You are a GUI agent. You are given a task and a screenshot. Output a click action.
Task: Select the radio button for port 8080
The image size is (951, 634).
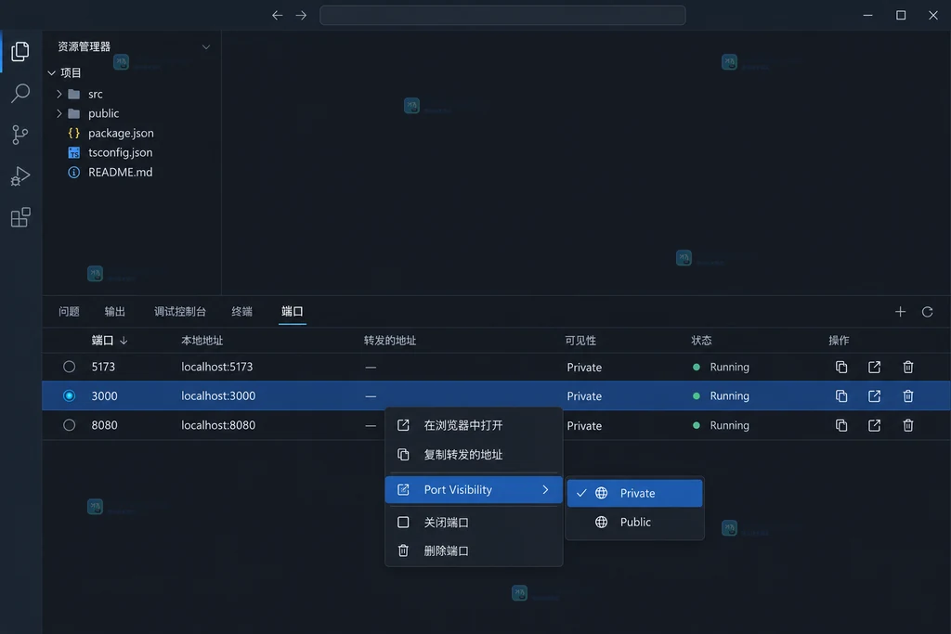(x=69, y=425)
